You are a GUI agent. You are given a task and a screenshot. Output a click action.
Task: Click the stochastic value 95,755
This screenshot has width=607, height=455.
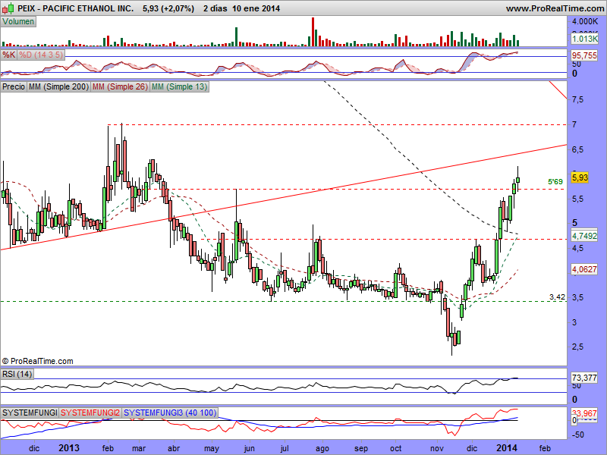click(x=584, y=55)
